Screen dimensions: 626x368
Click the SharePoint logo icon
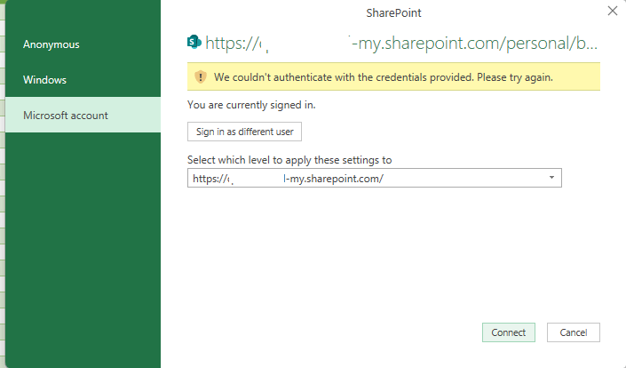[x=194, y=42]
